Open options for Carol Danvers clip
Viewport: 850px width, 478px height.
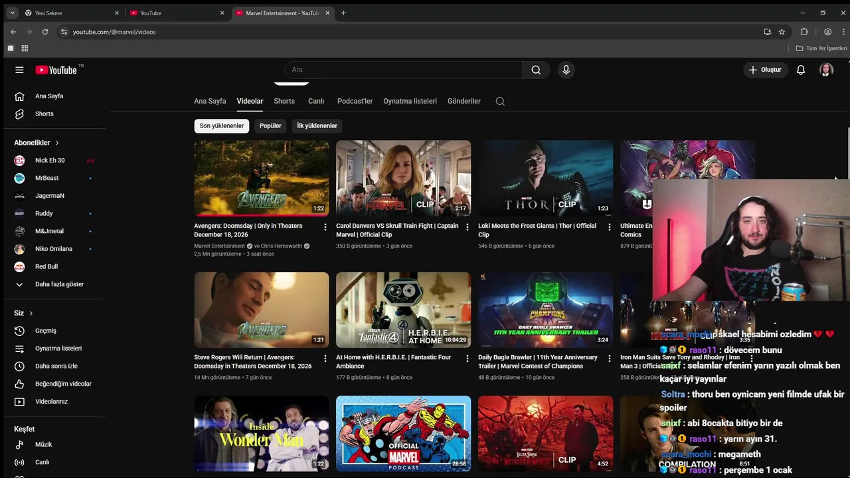tap(467, 227)
